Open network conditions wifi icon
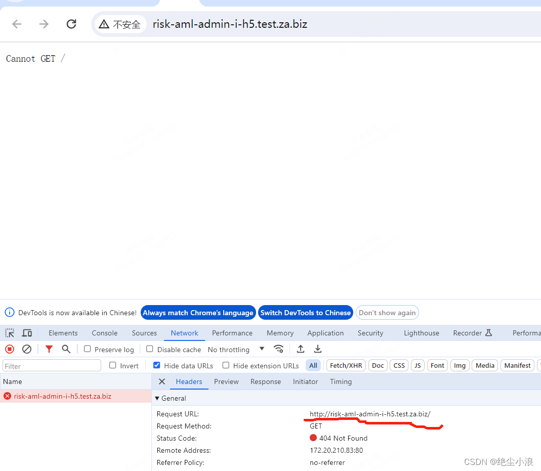541x471 pixels. [278, 349]
